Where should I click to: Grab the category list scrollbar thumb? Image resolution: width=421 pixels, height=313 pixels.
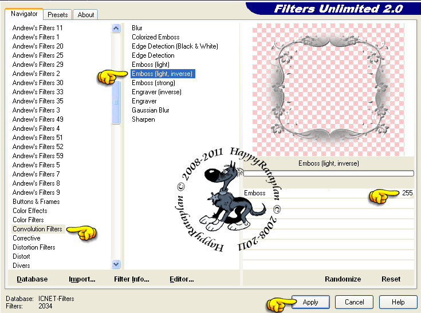[x=116, y=102]
